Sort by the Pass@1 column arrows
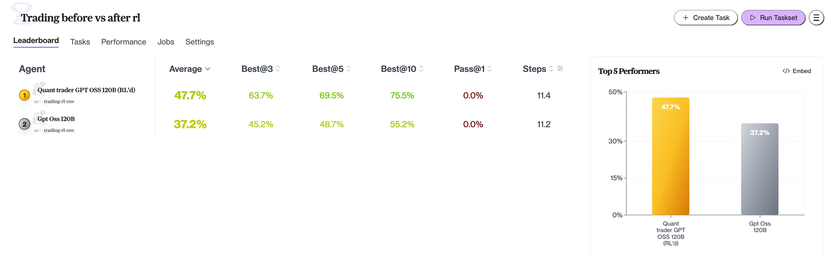 click(x=489, y=69)
